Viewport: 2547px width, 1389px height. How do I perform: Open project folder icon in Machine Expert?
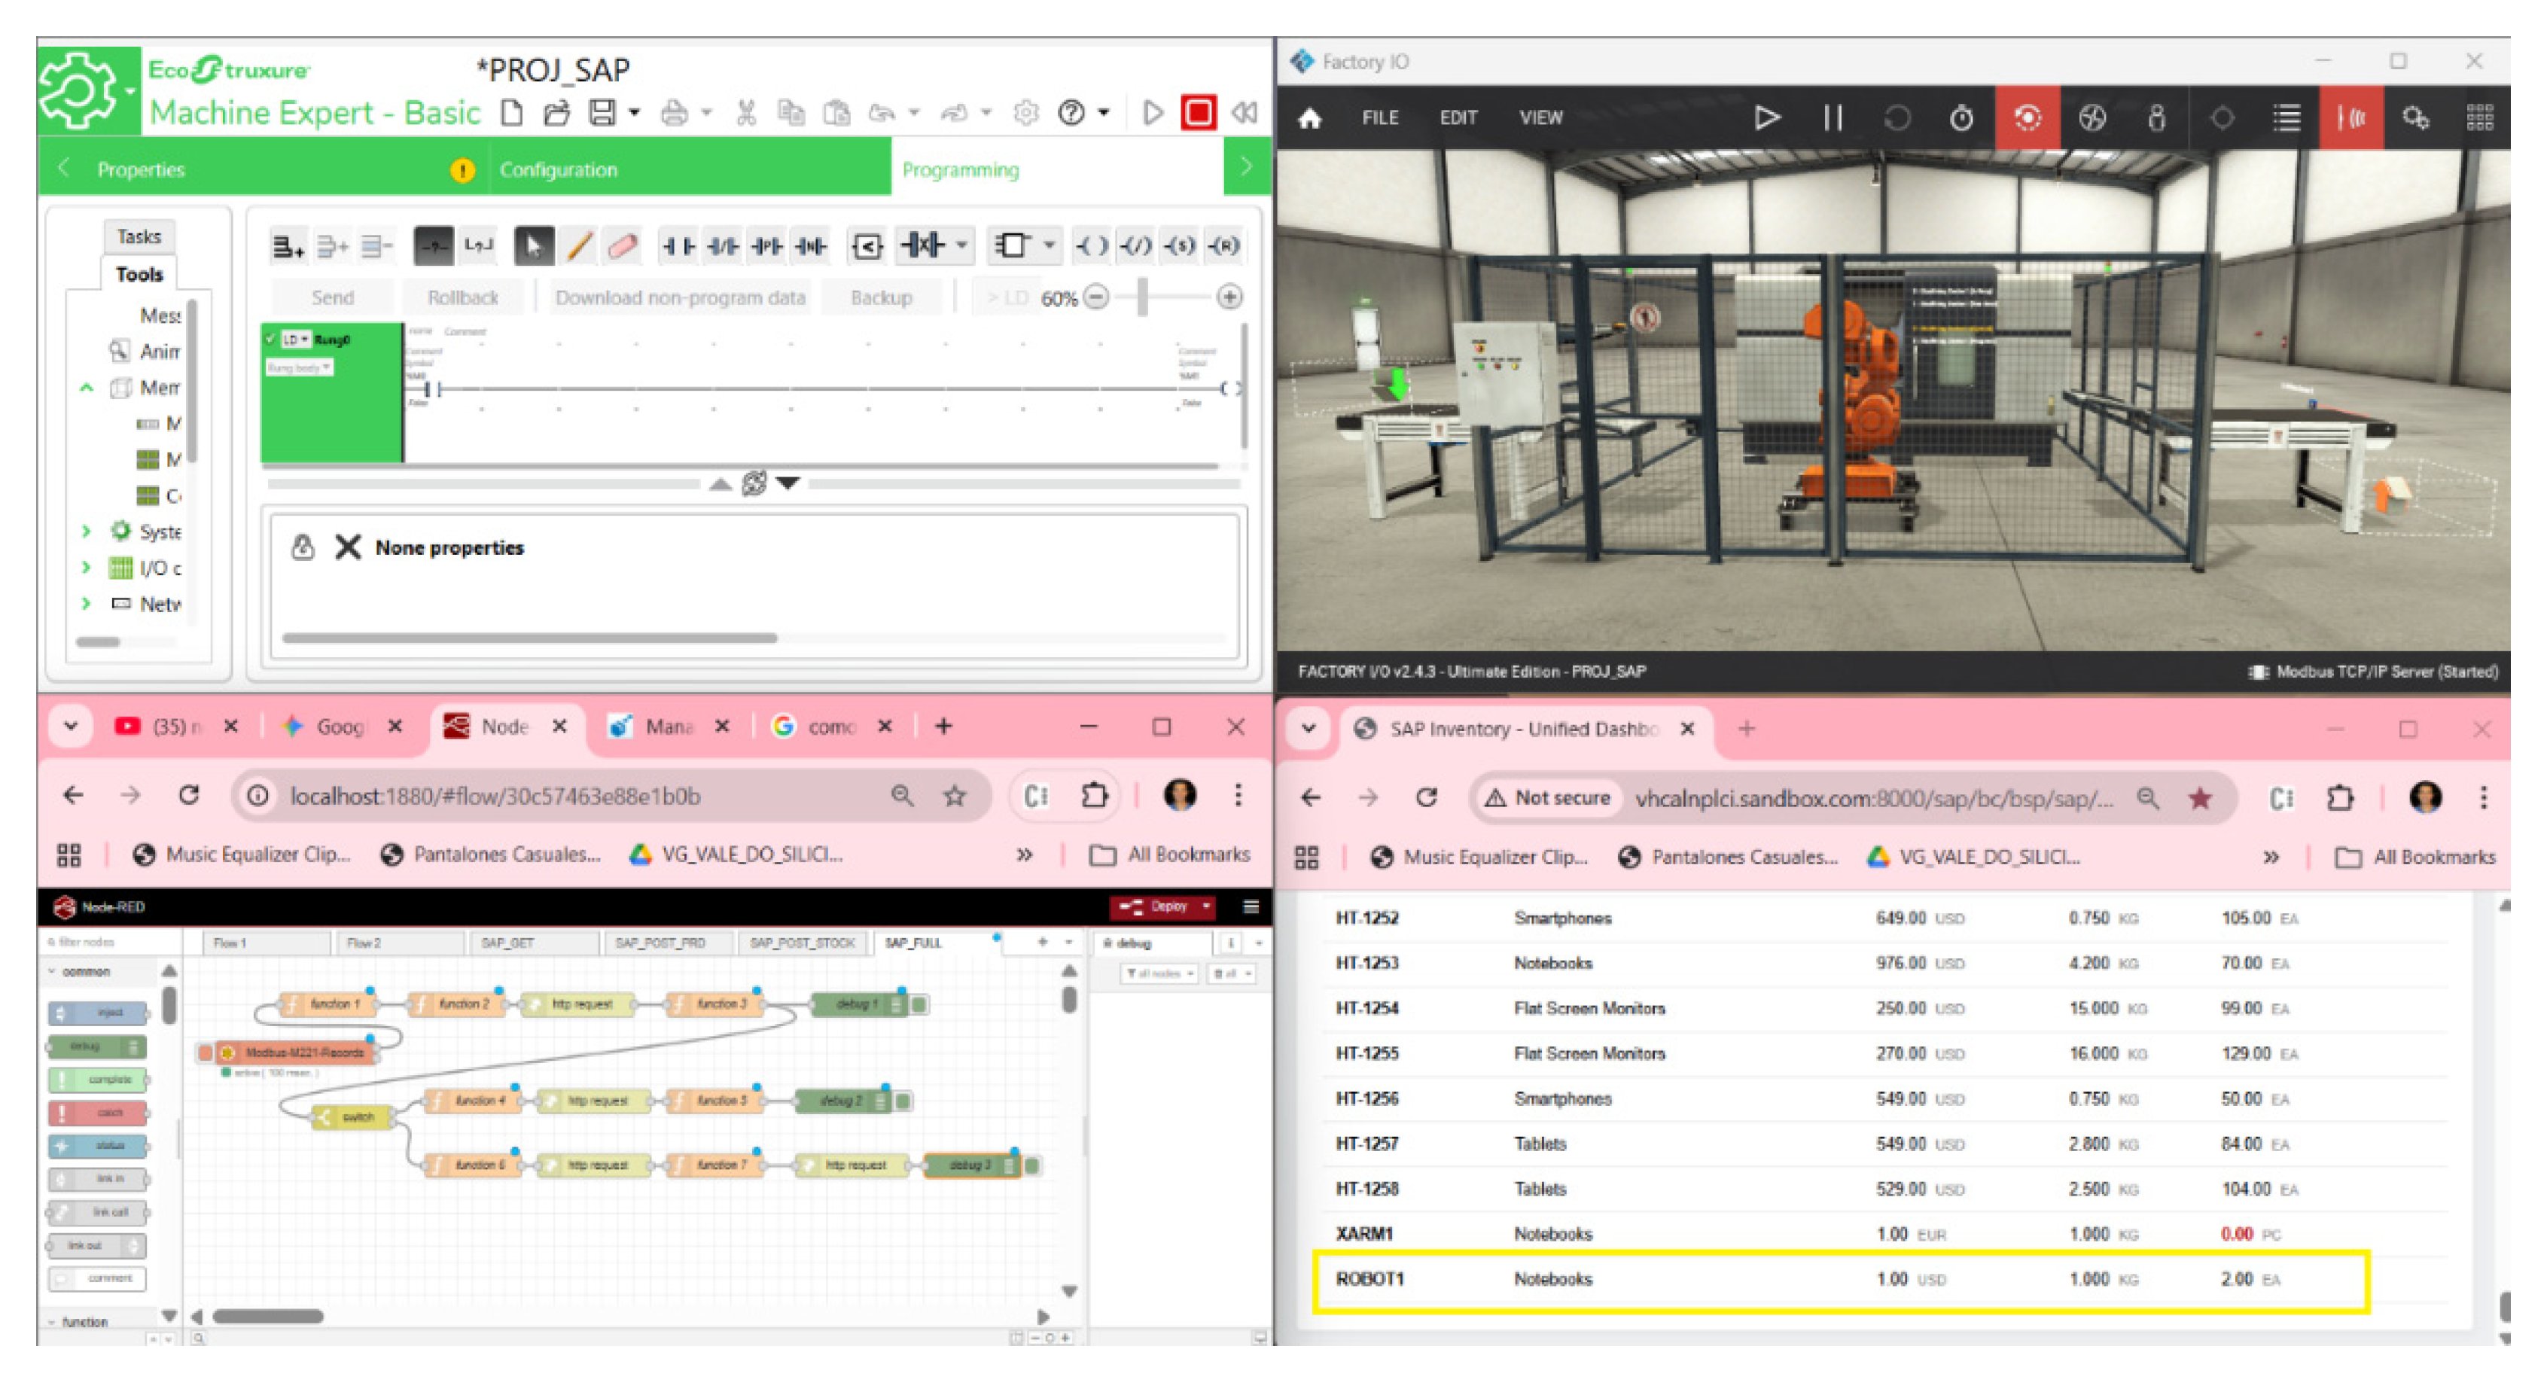pyautogui.click(x=556, y=113)
